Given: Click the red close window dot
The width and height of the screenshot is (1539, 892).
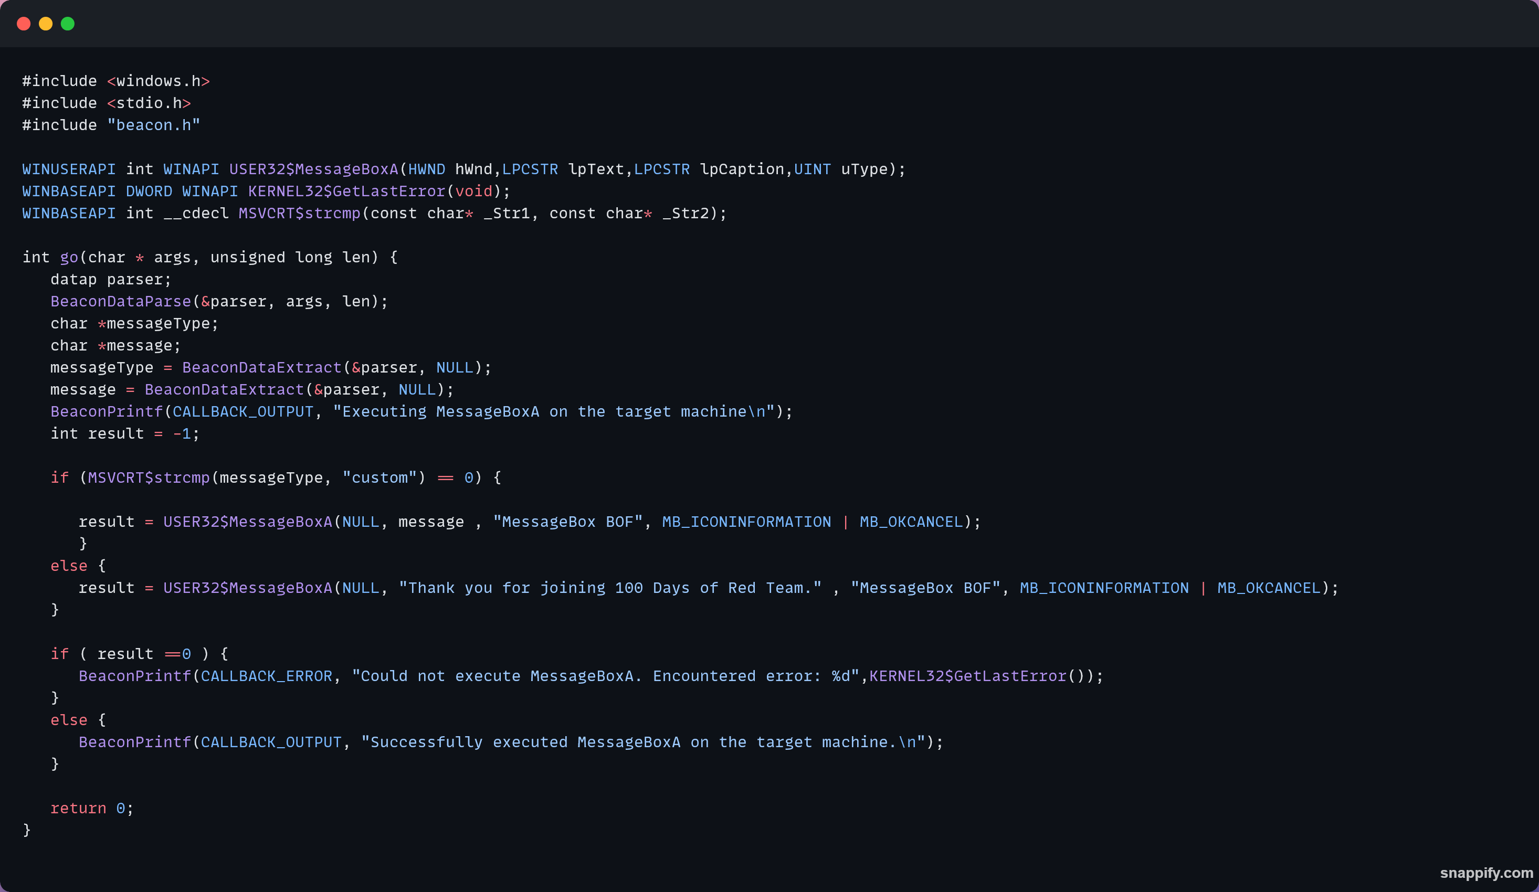Looking at the screenshot, I should pos(24,24).
